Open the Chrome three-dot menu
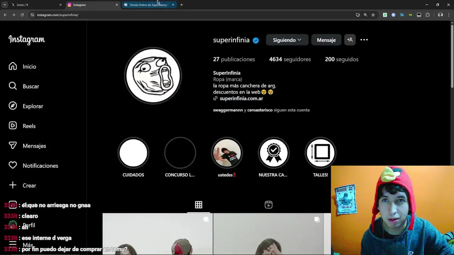Image resolution: width=454 pixels, height=255 pixels. pyautogui.click(x=449, y=15)
